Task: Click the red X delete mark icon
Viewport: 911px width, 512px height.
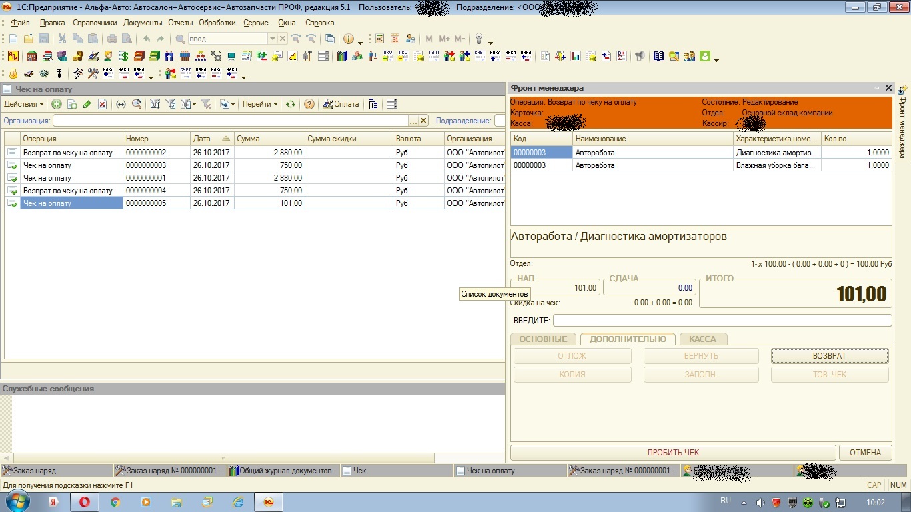Action: [102, 104]
